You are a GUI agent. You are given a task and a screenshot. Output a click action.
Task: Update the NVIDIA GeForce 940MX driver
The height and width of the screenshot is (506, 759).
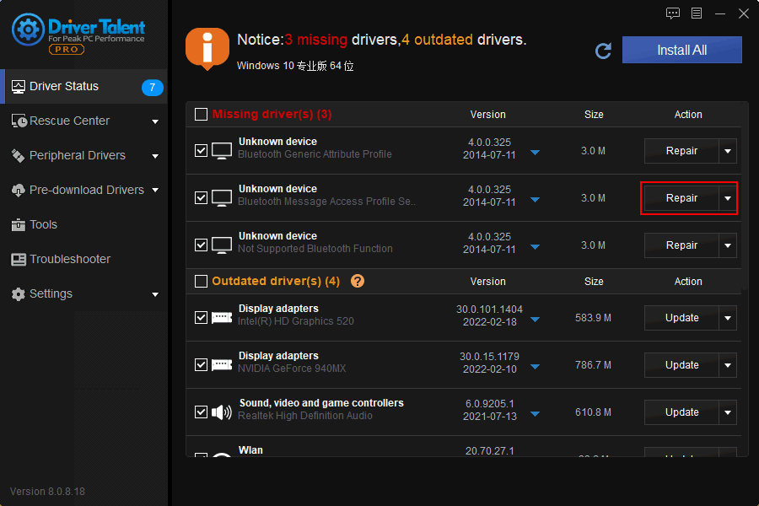(x=681, y=365)
